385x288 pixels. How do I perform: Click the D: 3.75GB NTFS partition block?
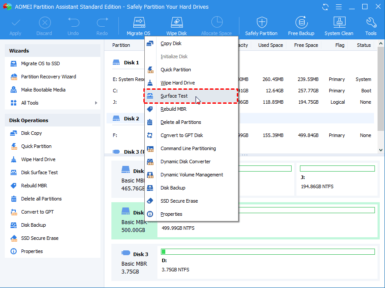[x=268, y=262]
